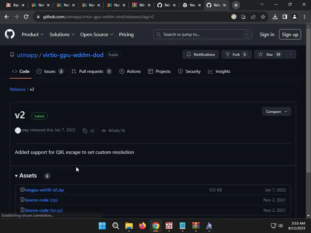This screenshot has height=233, width=311.
Task: Star the repository
Action: [x=270, y=55]
